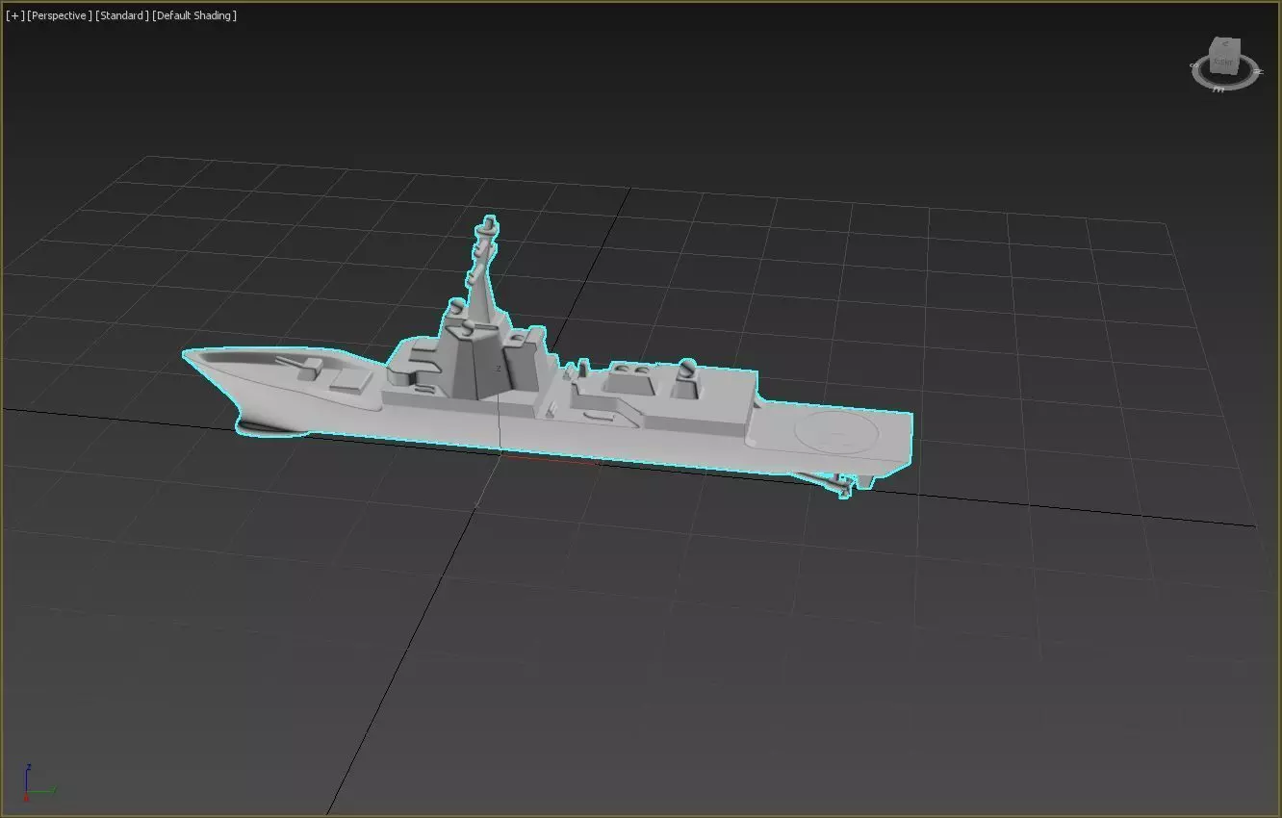Click the ship's radar mast top
The width and height of the screenshot is (1282, 818).
click(x=488, y=227)
